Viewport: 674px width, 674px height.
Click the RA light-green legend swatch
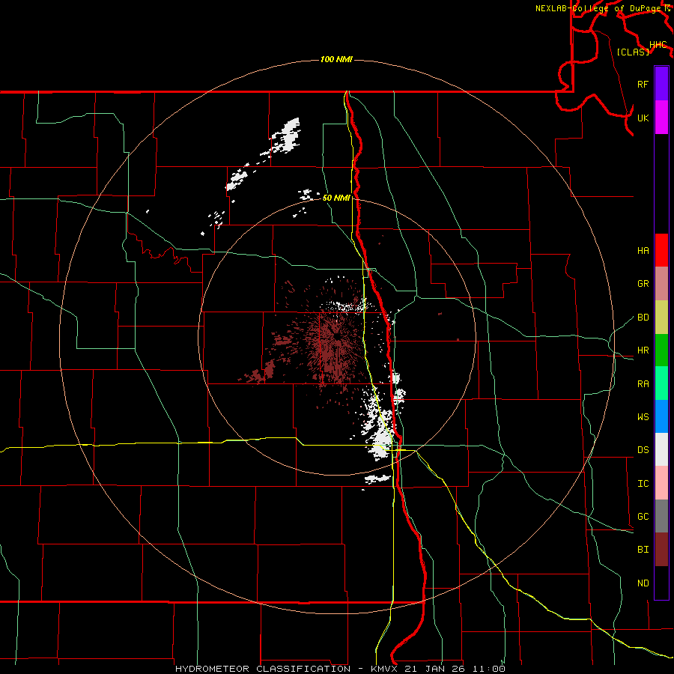[661, 383]
